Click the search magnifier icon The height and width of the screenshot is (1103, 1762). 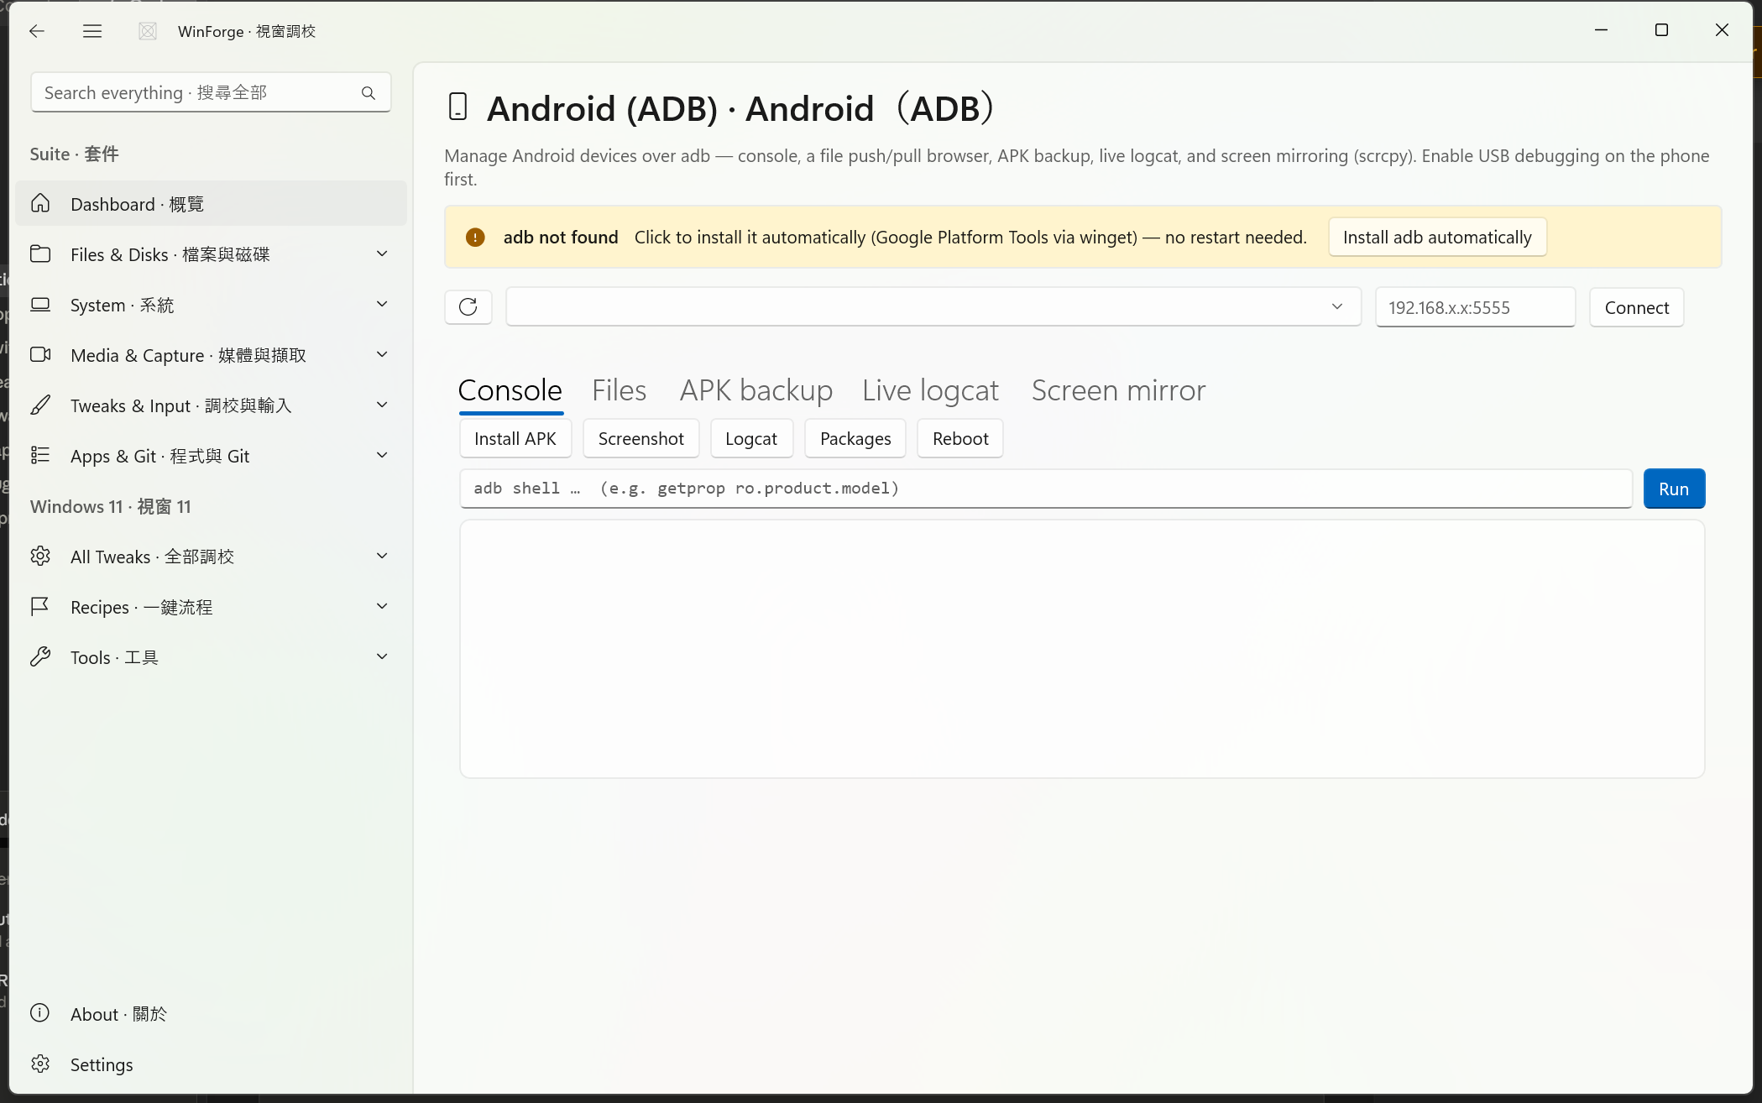[369, 92]
